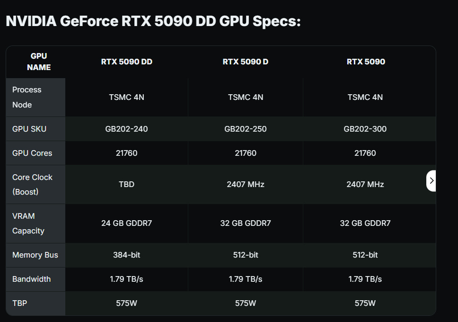The height and width of the screenshot is (322, 458).
Task: Click the GPU NAME header cell
Action: click(39, 62)
